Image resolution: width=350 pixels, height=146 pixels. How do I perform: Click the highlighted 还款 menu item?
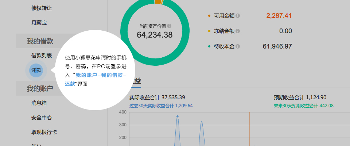(36, 70)
